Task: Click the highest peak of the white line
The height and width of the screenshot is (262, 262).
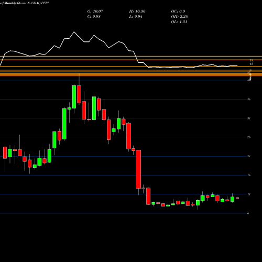Action: 74,32
